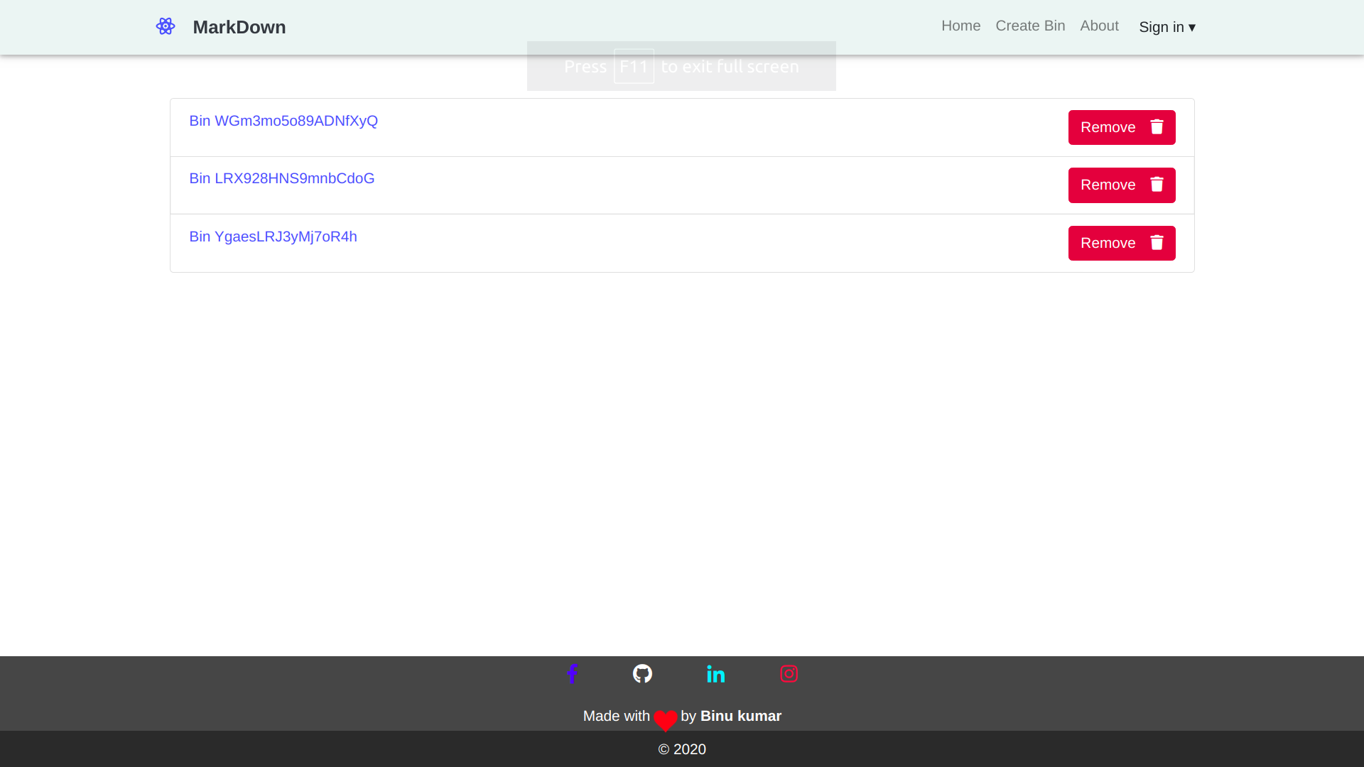1364x767 pixels.
Task: Expand the Sign in dropdown
Action: pyautogui.click(x=1167, y=27)
